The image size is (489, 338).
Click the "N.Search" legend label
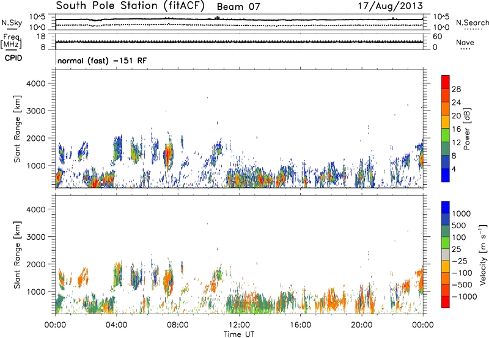coord(472,23)
